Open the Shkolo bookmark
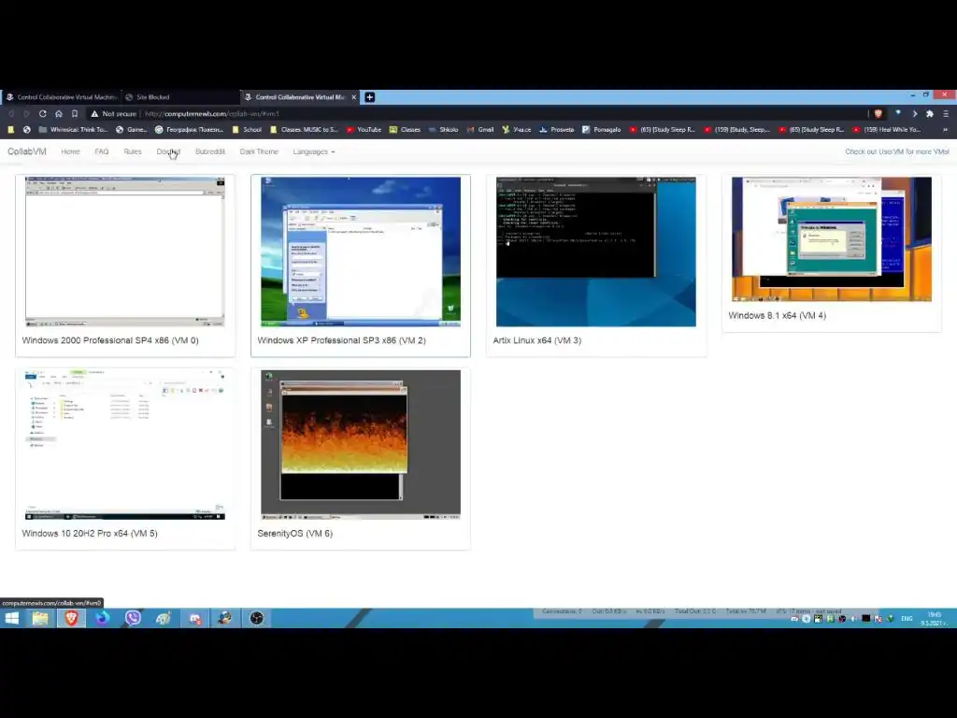The image size is (957, 718). 443,129
